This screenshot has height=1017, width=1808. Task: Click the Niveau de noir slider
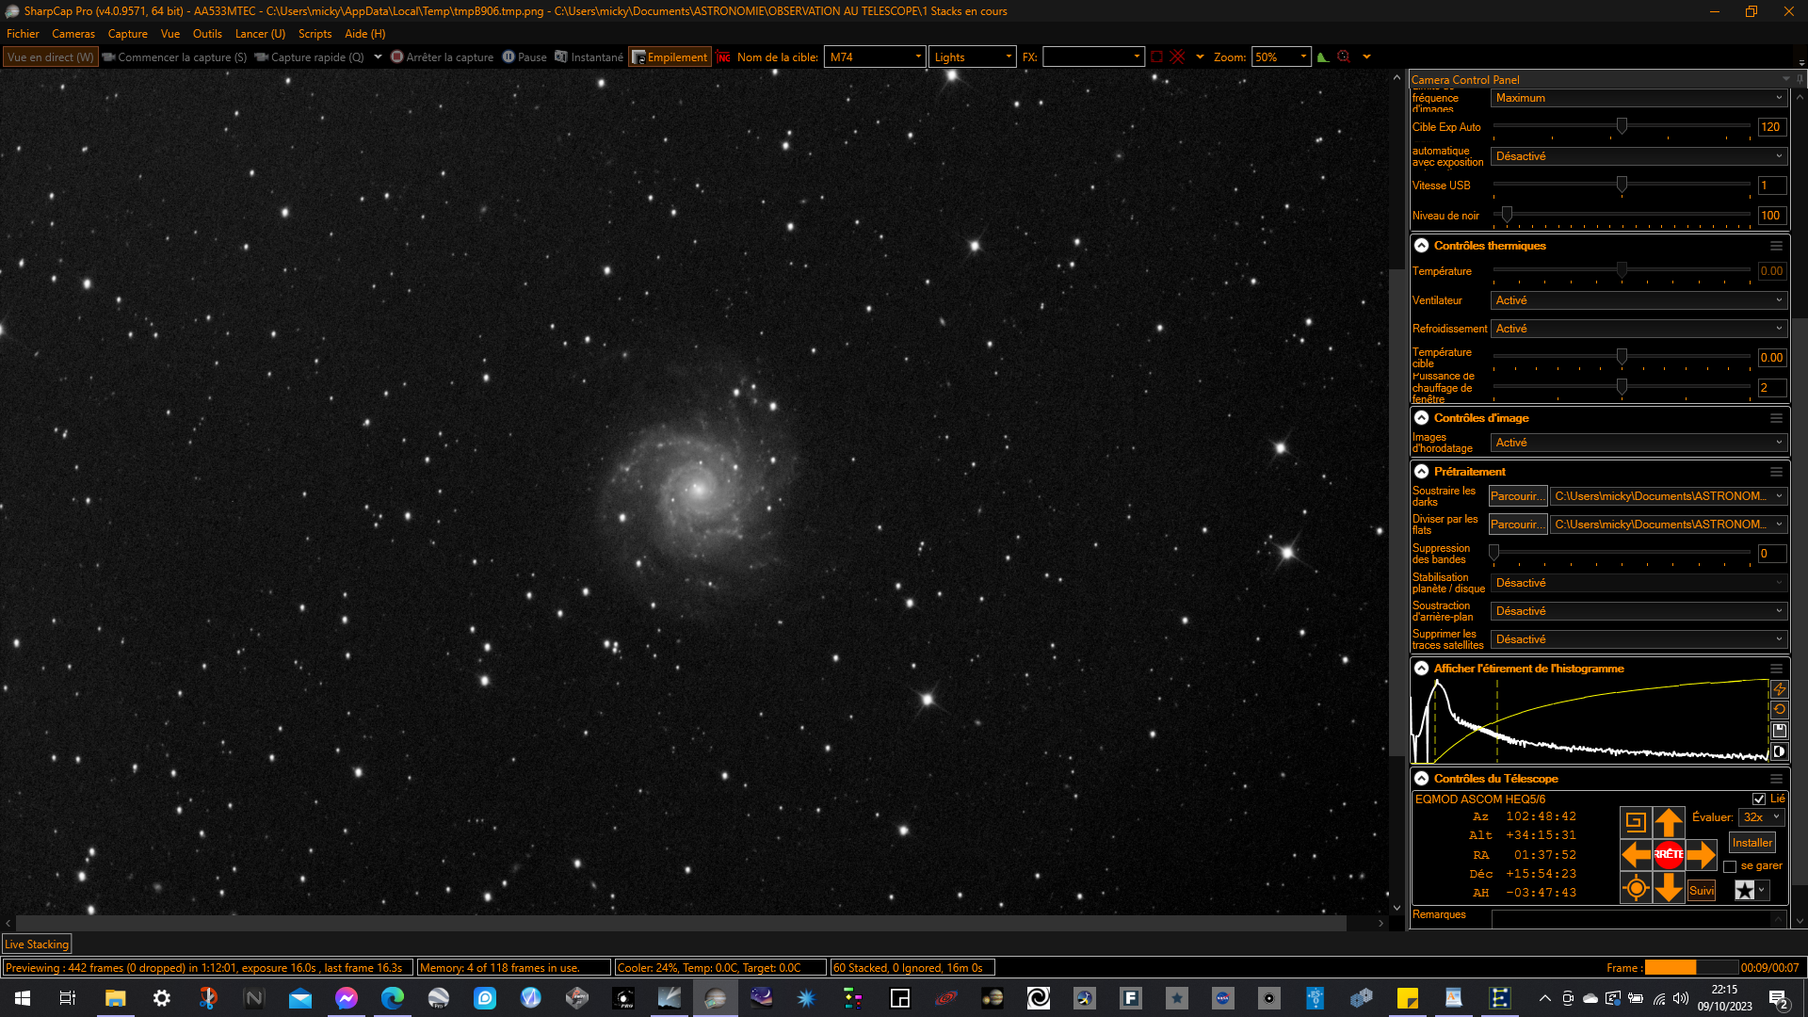(x=1622, y=216)
